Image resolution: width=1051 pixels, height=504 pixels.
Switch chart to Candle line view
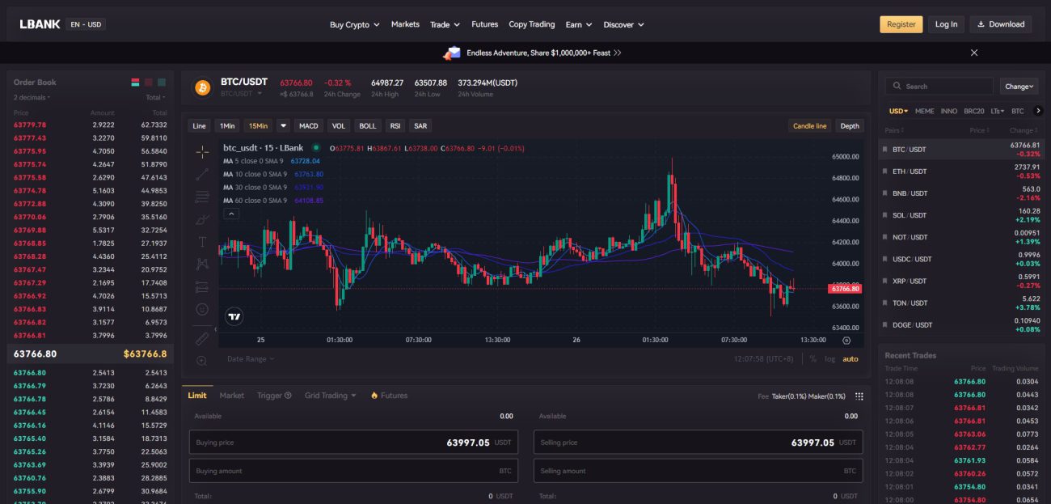809,126
